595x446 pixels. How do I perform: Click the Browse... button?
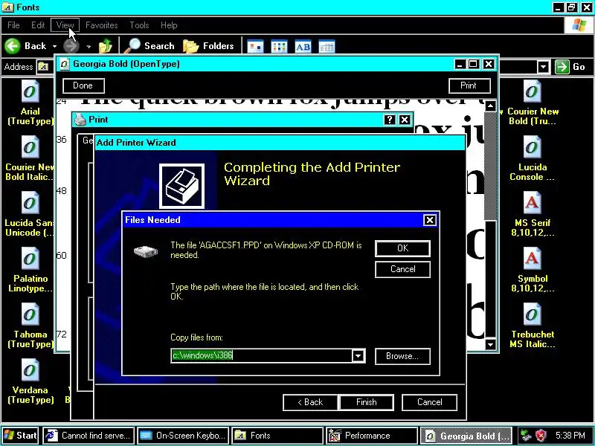click(402, 356)
